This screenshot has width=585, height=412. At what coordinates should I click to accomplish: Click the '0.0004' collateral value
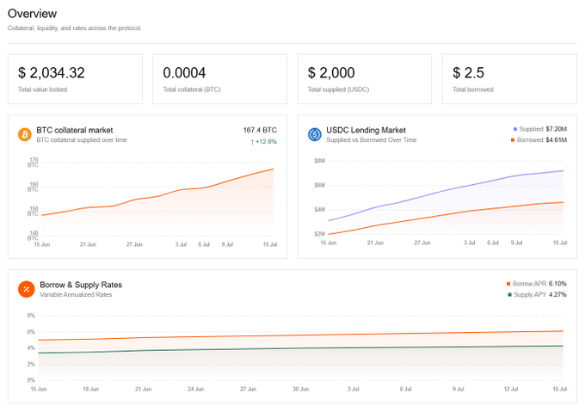coord(184,73)
